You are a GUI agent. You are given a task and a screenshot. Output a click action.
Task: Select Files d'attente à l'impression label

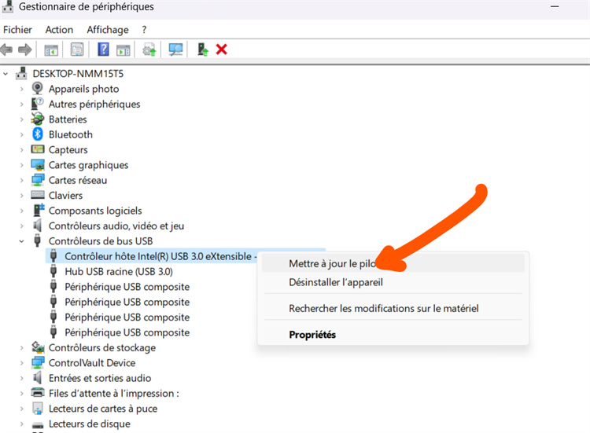[113, 393]
